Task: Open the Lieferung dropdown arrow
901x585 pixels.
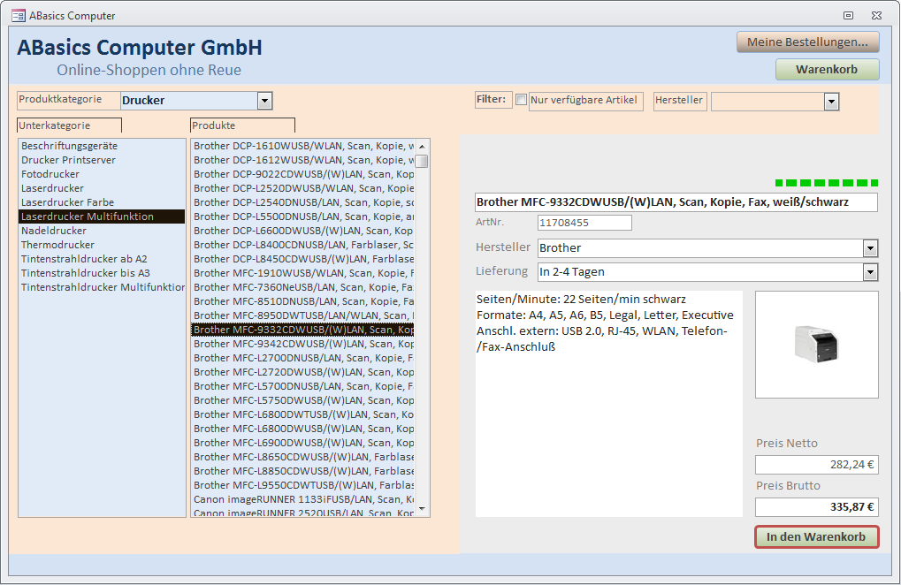Action: 870,272
